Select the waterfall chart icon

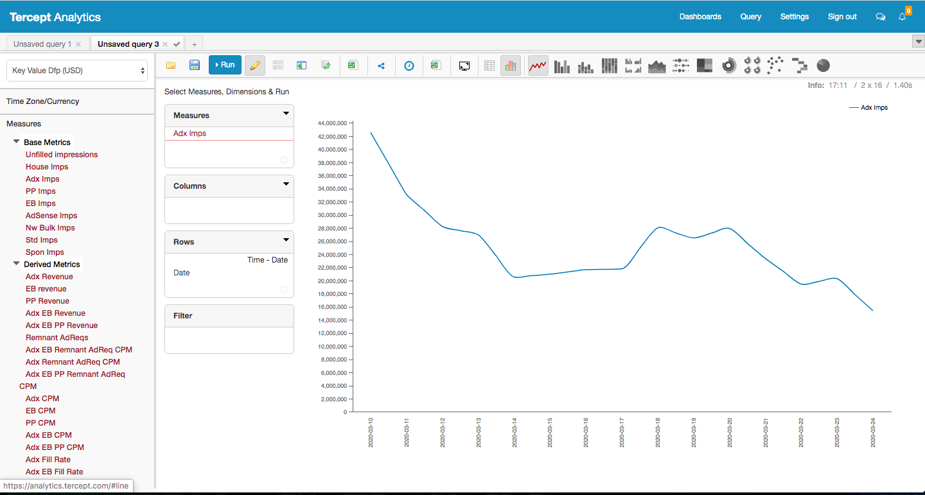click(x=800, y=65)
